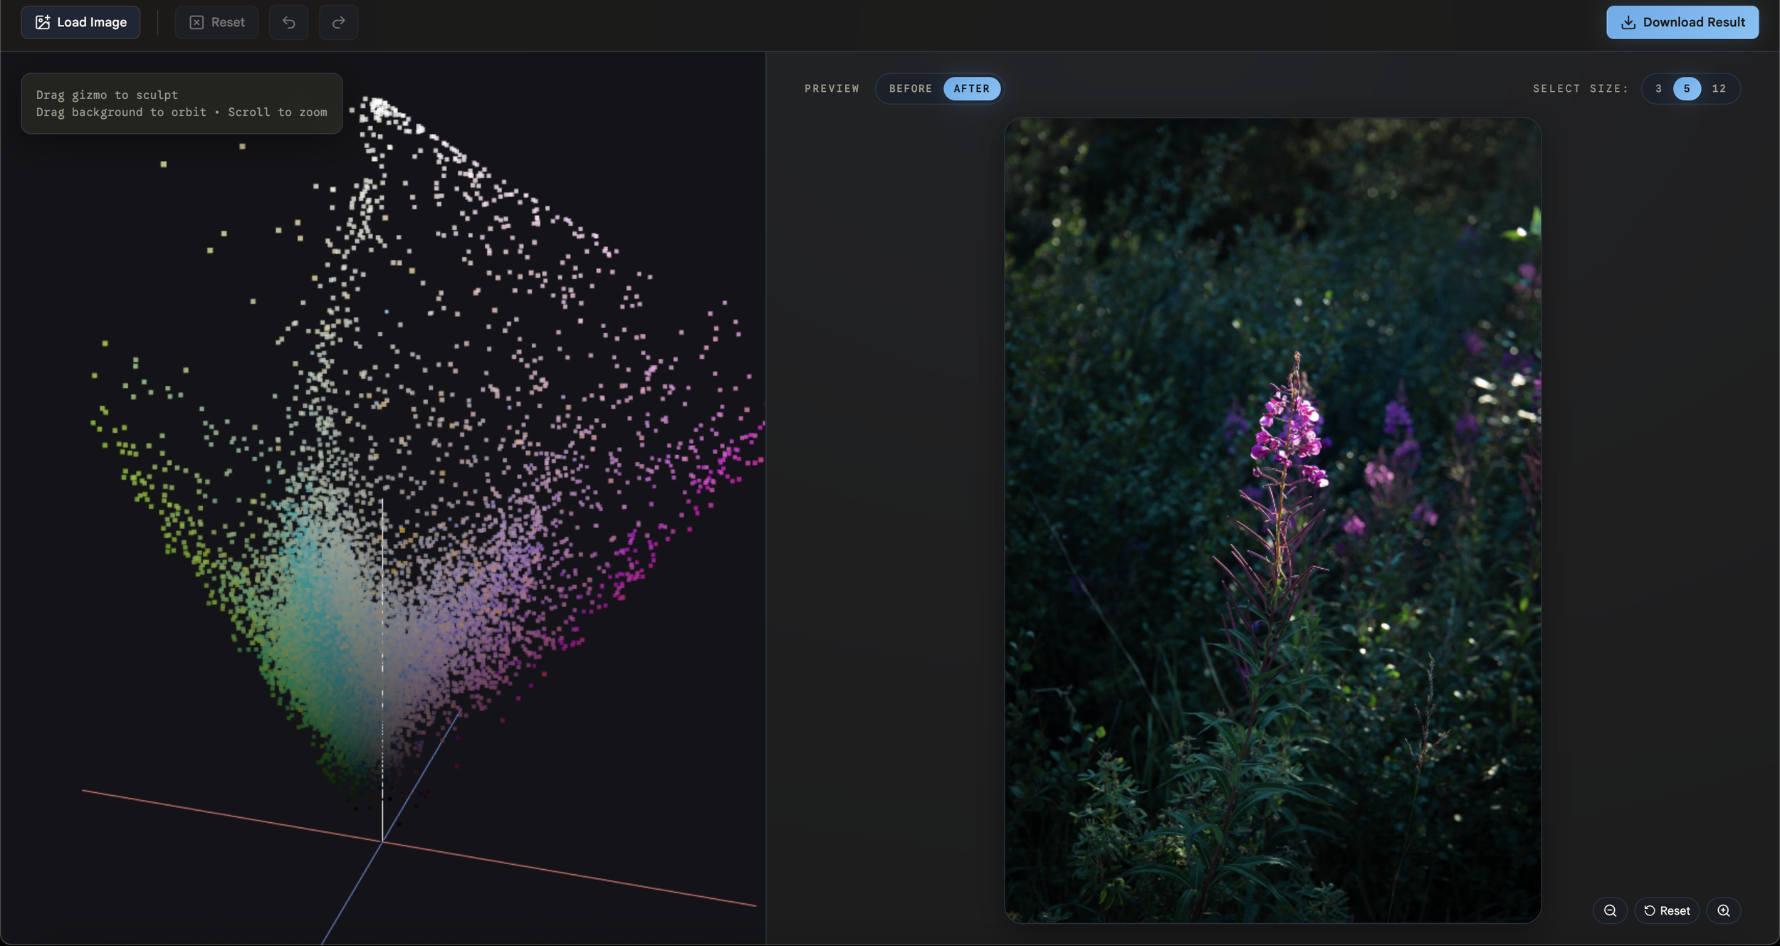The width and height of the screenshot is (1780, 946).
Task: Click the redo arrow icon
Action: click(338, 22)
